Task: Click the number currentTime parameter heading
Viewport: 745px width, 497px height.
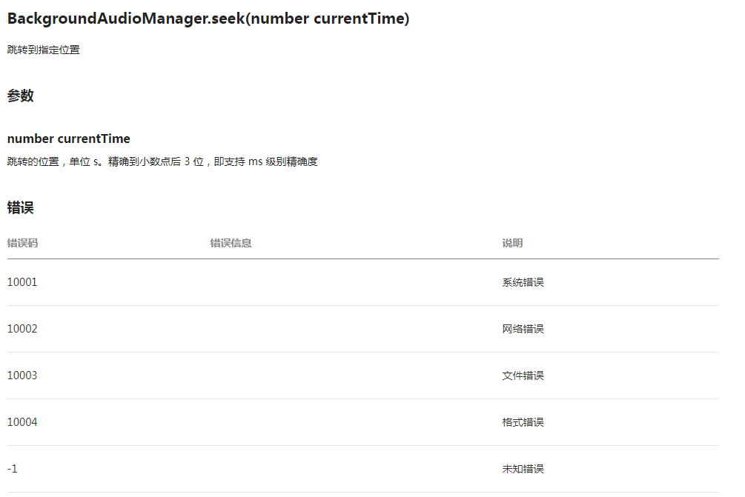Action: (x=68, y=139)
